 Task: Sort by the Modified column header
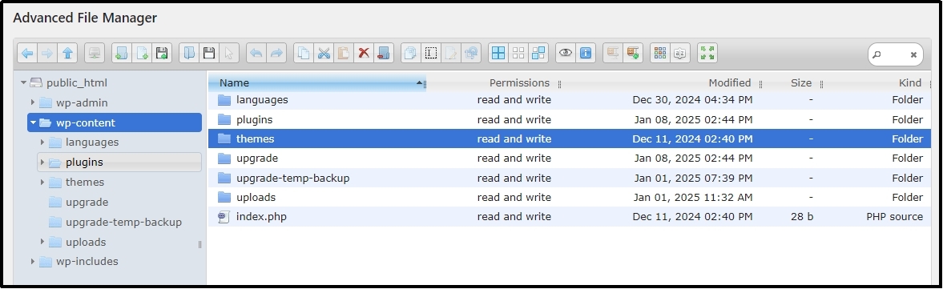click(x=730, y=83)
